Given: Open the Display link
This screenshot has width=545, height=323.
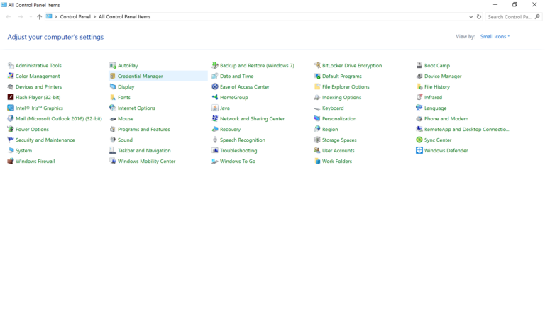Looking at the screenshot, I should point(126,86).
